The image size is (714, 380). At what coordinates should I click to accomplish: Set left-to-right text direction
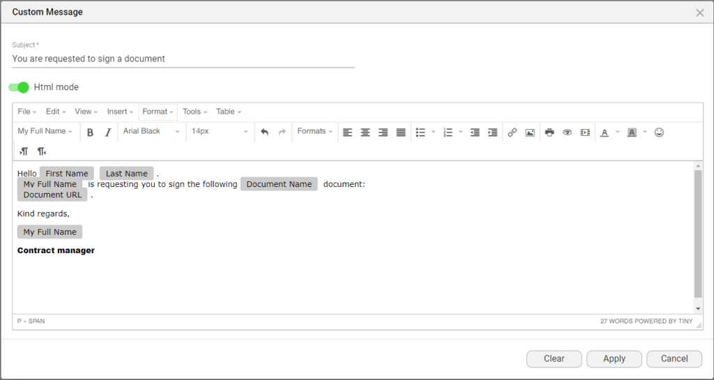tap(24, 151)
